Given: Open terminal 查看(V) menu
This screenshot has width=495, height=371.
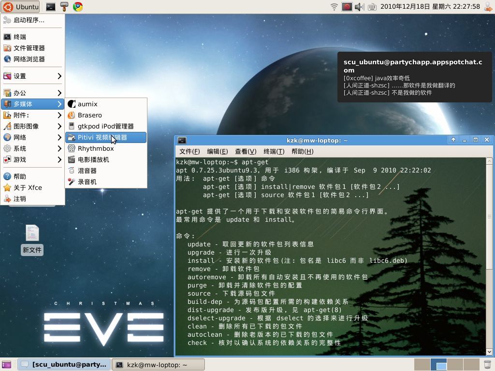Looking at the screenshot, I should coord(246,152).
